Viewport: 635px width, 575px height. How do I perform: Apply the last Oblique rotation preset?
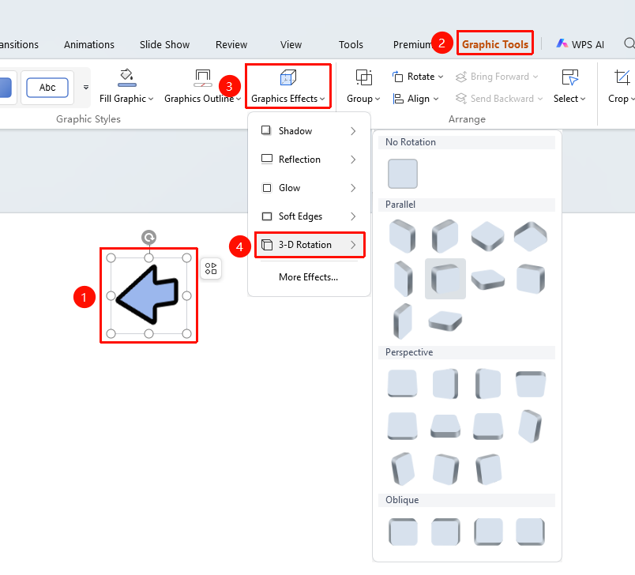click(x=530, y=532)
